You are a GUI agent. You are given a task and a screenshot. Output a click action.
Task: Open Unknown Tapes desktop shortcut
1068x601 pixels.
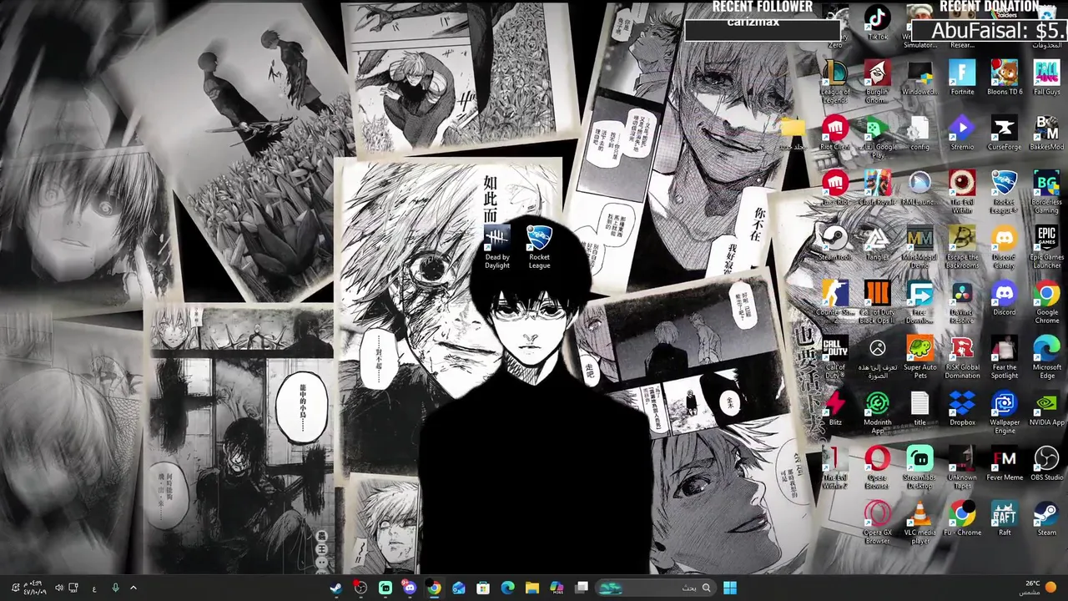click(962, 467)
